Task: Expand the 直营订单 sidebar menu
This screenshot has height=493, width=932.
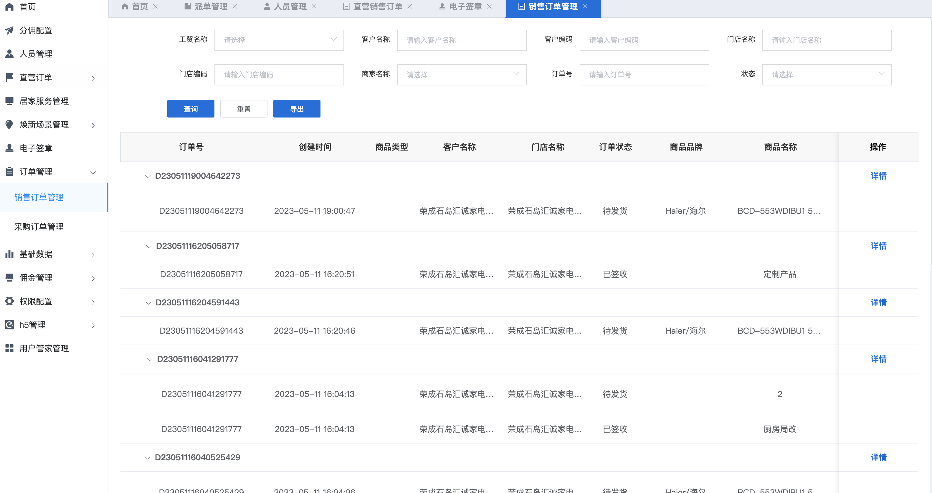Action: click(93, 78)
